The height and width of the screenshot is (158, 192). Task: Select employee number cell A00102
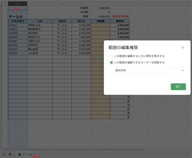(18, 45)
